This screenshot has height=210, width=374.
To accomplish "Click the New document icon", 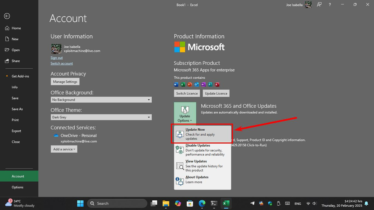I will (7, 39).
